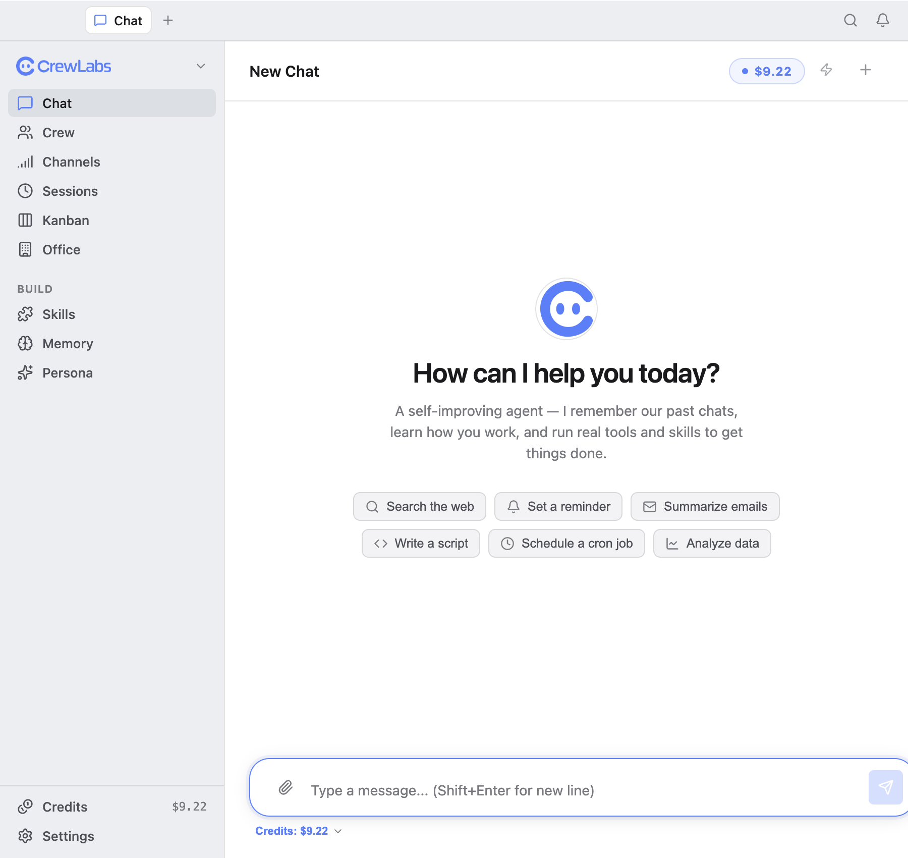908x858 pixels.
Task: Click the CrewLabs mascot avatar in center
Action: (566, 309)
